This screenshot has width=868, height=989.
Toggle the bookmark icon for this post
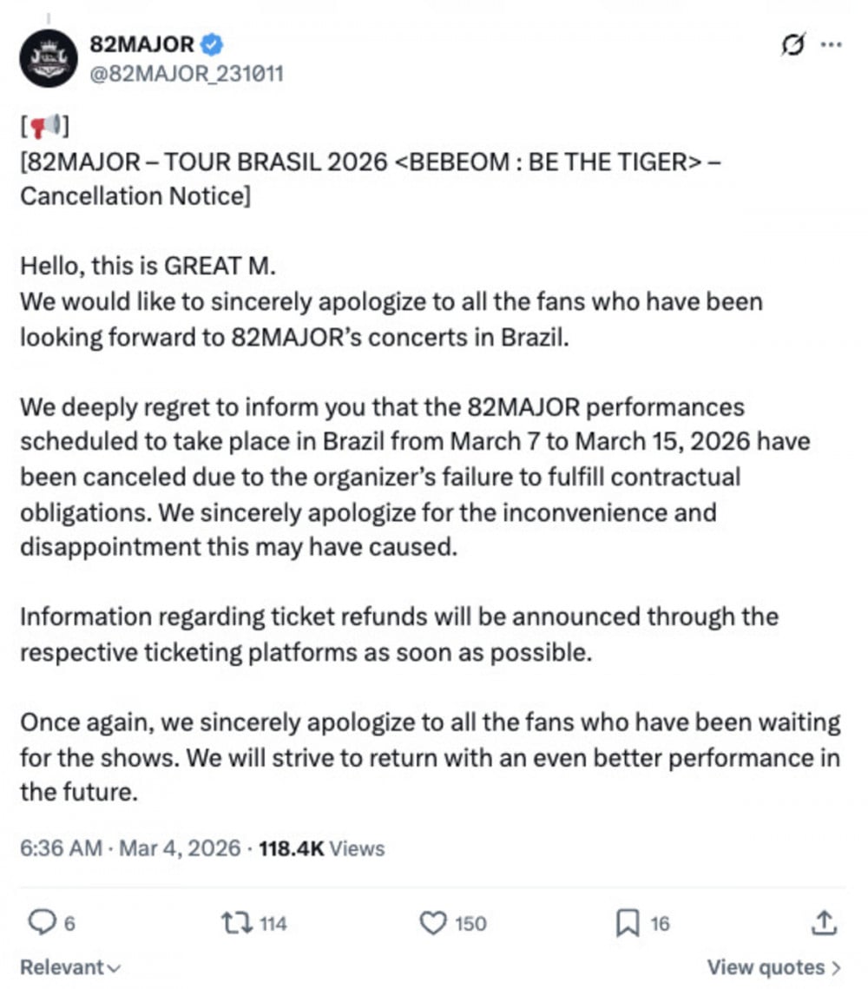[627, 923]
